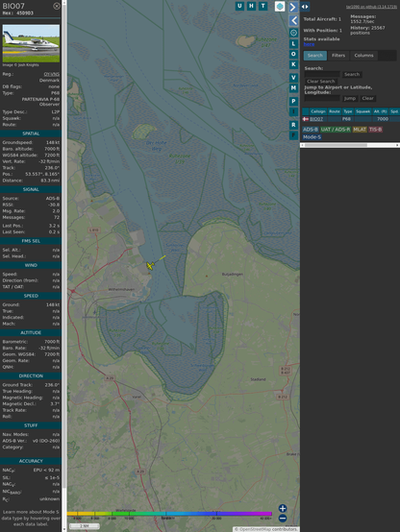Screen dimensions: 400x532
Task: Open the Columns tab
Action: point(363,56)
